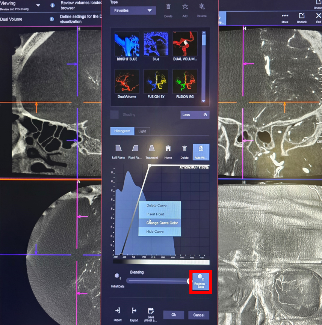The image size is (322, 325).
Task: Click the Blending slider track
Action: pos(157,281)
